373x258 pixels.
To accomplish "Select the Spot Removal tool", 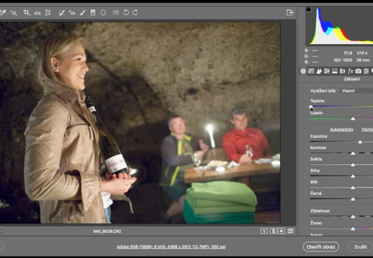I will (61, 13).
